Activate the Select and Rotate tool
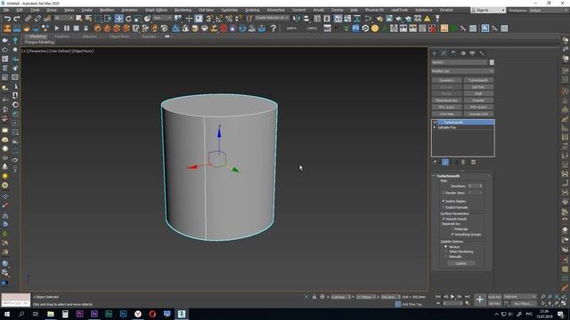Image resolution: width=570 pixels, height=320 pixels. (x=128, y=19)
